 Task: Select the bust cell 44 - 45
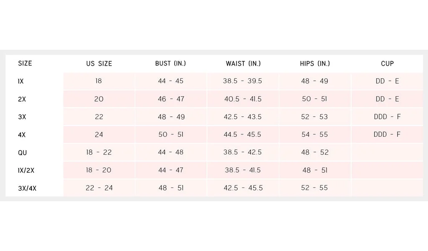point(171,81)
